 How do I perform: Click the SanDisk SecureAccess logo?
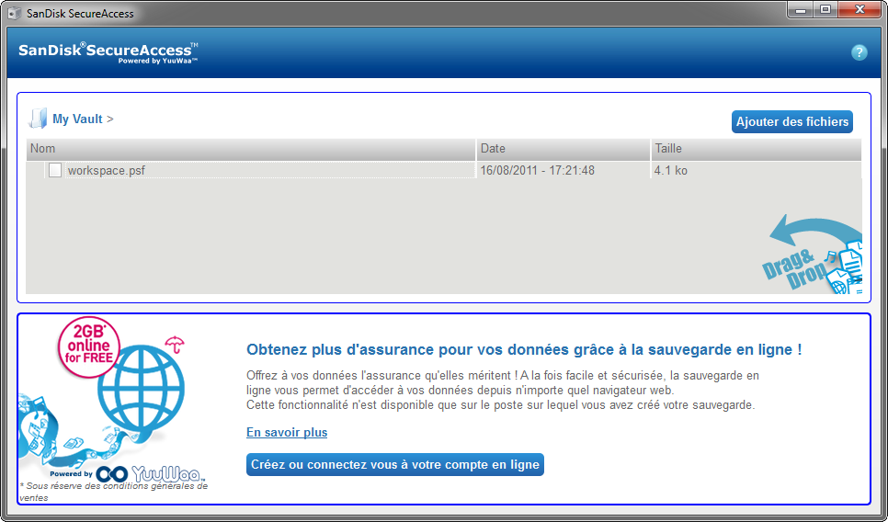(x=108, y=52)
